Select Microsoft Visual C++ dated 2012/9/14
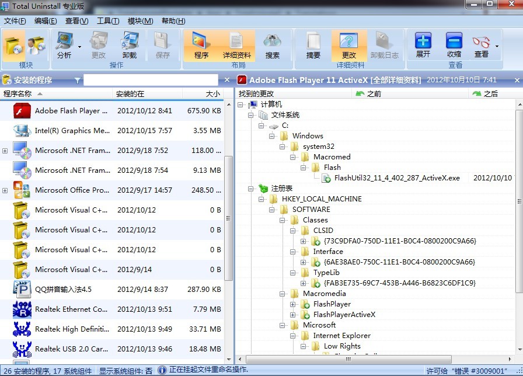523x376 pixels. [x=112, y=270]
